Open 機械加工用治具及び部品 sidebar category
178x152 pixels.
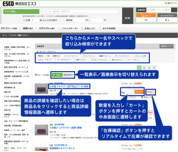13,83
